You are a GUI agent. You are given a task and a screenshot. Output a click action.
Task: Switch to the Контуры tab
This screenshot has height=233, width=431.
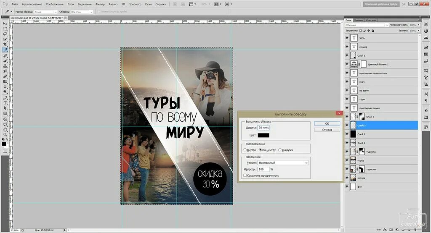370,20
